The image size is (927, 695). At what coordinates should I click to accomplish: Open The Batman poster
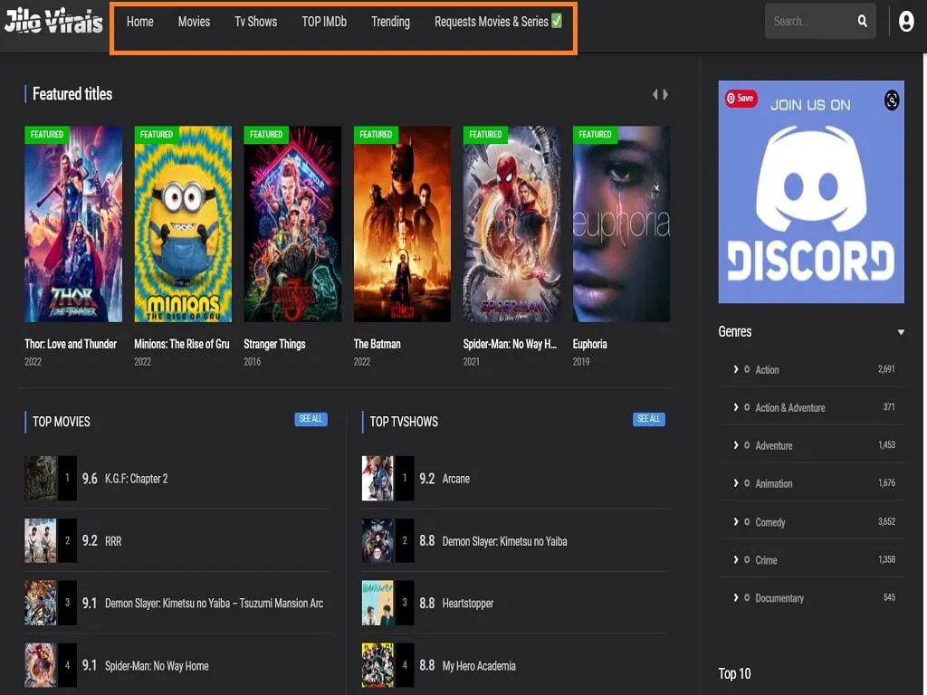tap(402, 224)
